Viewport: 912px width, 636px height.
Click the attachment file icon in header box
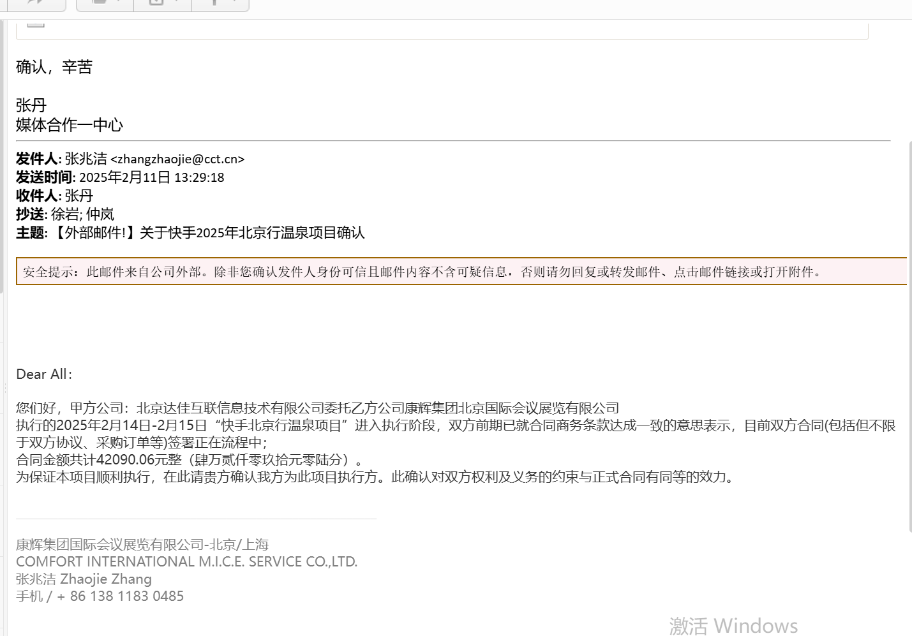coord(36,24)
